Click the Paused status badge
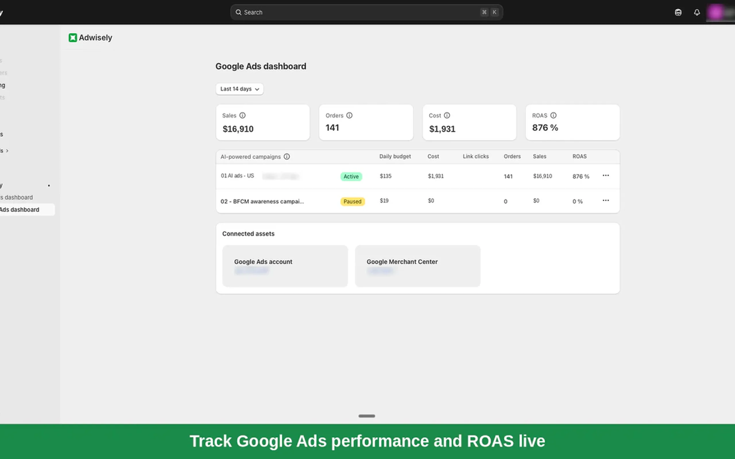735x459 pixels. pyautogui.click(x=352, y=201)
